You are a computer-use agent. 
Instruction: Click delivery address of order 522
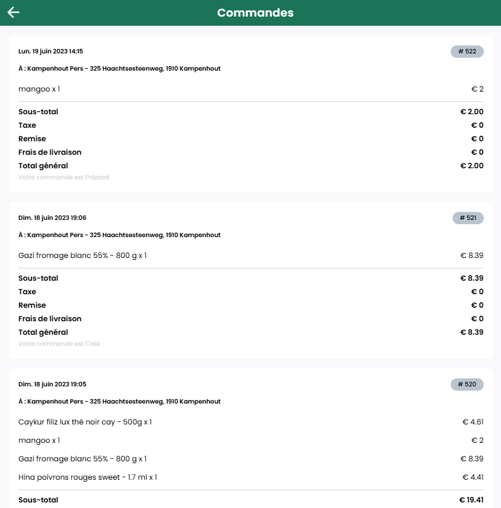tap(120, 69)
